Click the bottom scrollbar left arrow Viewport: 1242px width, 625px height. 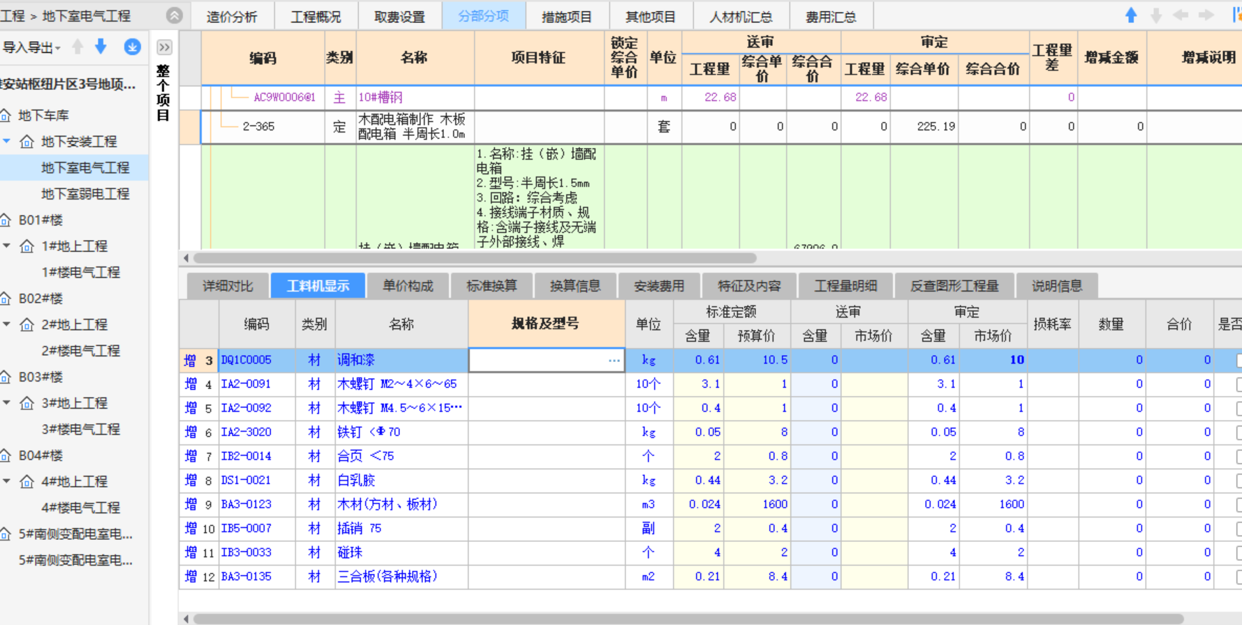click(x=186, y=619)
